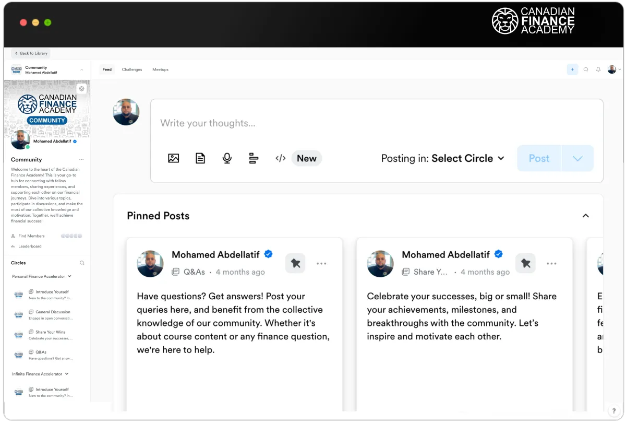Go back to Library
Image resolution: width=626 pixels, height=423 pixels.
pyautogui.click(x=31, y=53)
